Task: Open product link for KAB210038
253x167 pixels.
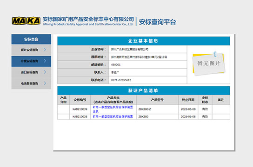Action: [x=113, y=116]
